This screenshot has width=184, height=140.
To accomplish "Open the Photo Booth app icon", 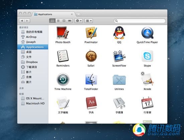I will pos(63,33).
